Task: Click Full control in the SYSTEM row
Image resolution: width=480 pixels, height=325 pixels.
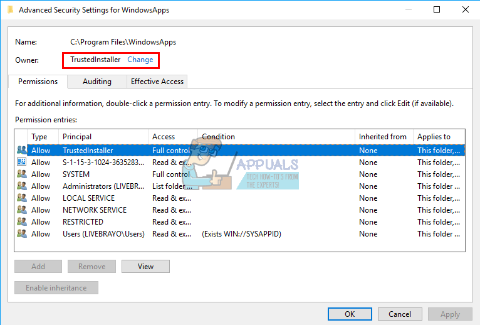Action: 171,174
